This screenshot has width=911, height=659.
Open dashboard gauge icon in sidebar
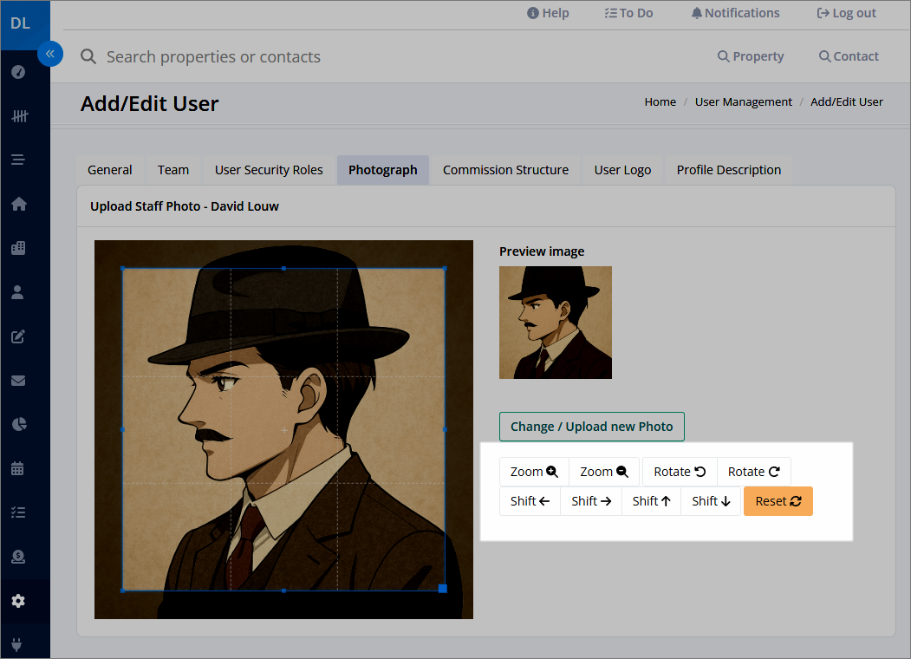pyautogui.click(x=18, y=72)
